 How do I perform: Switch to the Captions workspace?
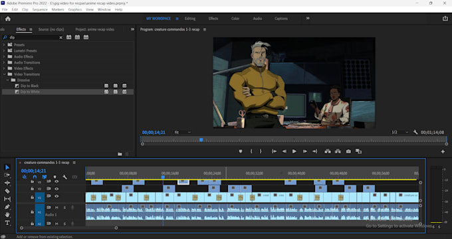coord(281,19)
